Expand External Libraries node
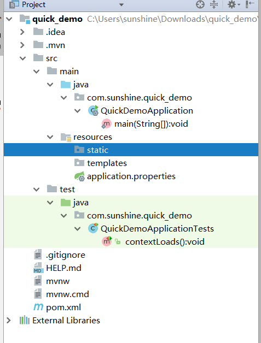Viewport: 261px width, 343px height. tap(9, 321)
